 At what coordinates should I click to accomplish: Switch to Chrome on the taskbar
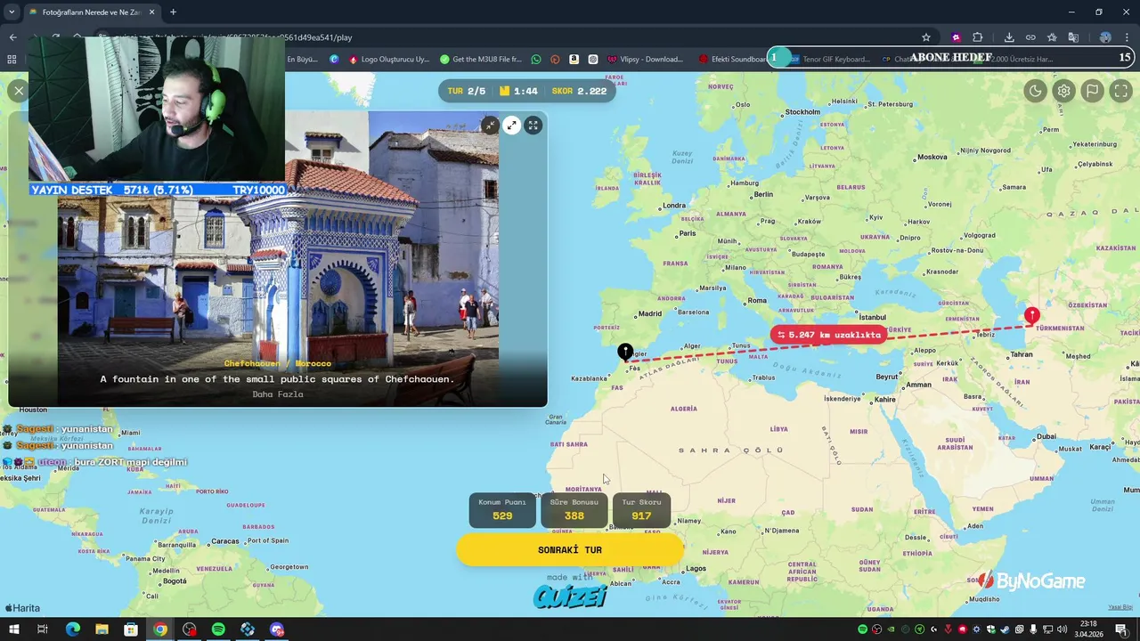pyautogui.click(x=159, y=629)
